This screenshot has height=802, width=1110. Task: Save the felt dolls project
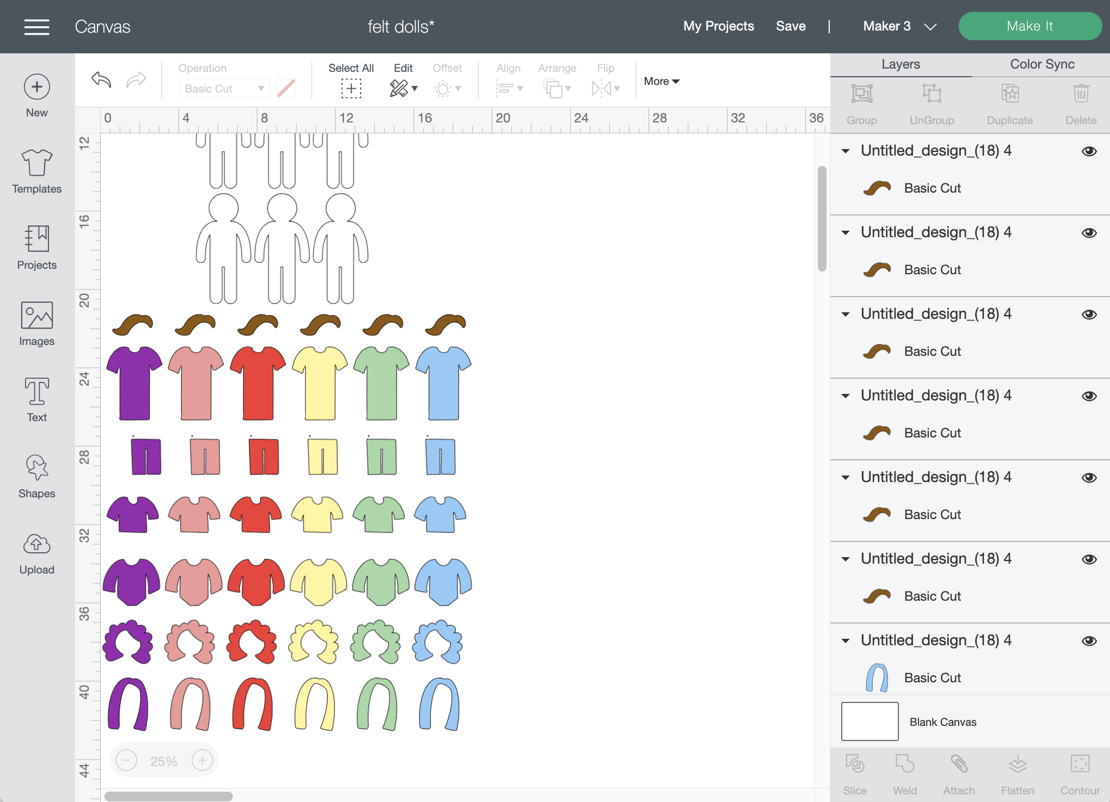coord(791,26)
